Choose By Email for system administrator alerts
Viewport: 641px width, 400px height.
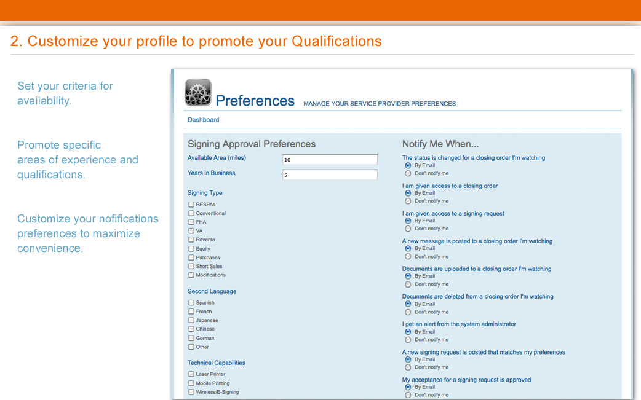(408, 332)
